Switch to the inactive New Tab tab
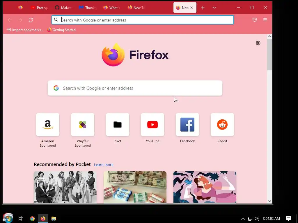This screenshot has width=298, height=223. pos(136,8)
